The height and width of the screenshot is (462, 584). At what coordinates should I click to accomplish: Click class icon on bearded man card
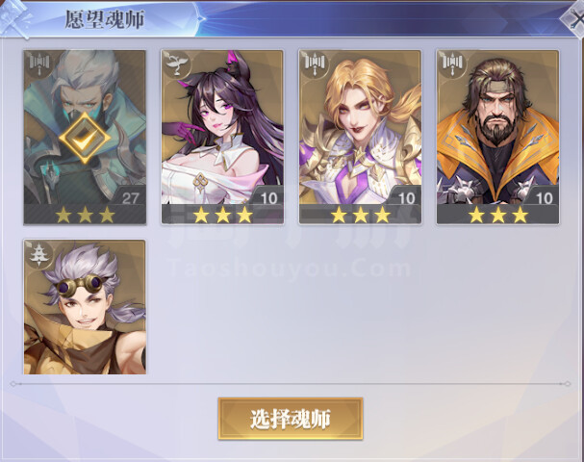coord(451,64)
